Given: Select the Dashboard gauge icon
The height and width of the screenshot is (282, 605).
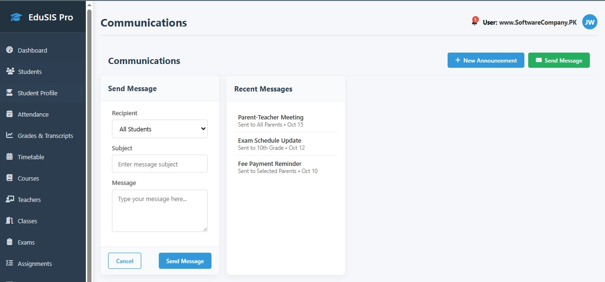Looking at the screenshot, I should pos(9,50).
